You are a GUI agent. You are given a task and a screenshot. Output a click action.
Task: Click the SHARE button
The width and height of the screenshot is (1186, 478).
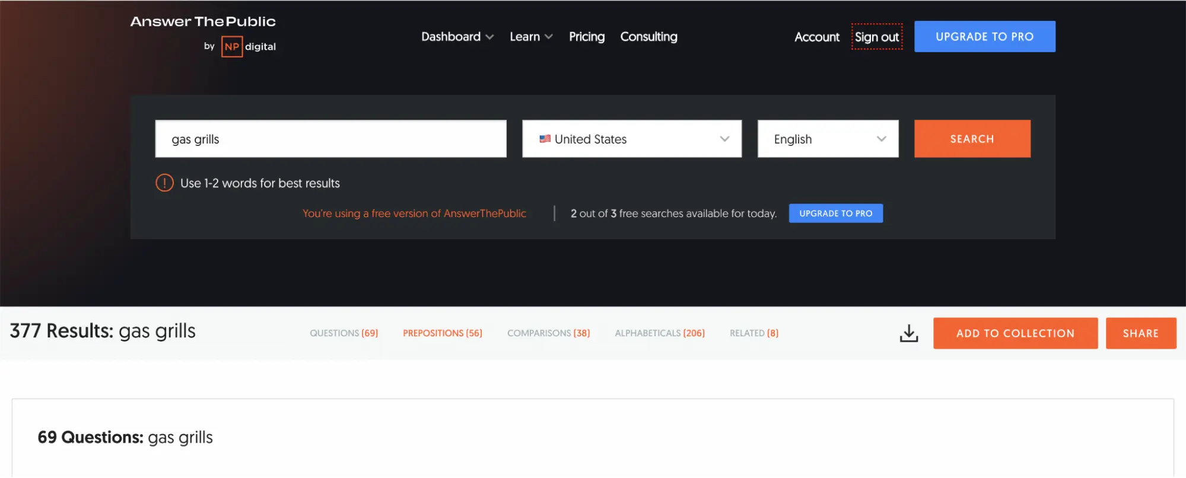tap(1140, 333)
